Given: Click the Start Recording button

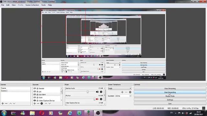Looking at the screenshot, I should coord(170,92).
